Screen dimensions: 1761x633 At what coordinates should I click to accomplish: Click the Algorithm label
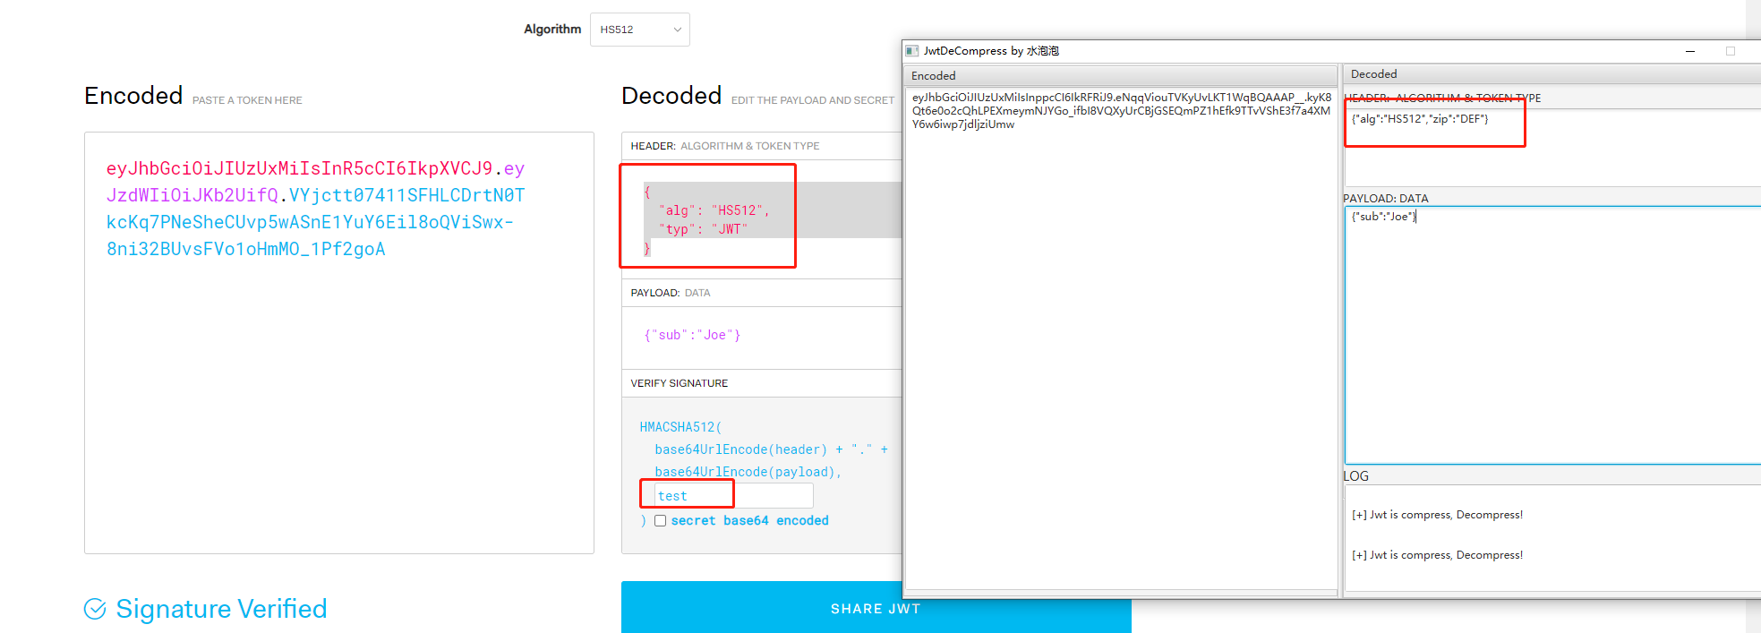pos(552,30)
